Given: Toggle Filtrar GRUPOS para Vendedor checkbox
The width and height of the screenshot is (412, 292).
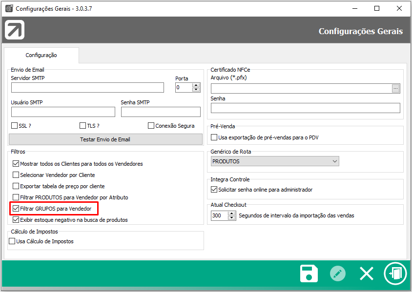Looking at the screenshot, I should coord(16,209).
